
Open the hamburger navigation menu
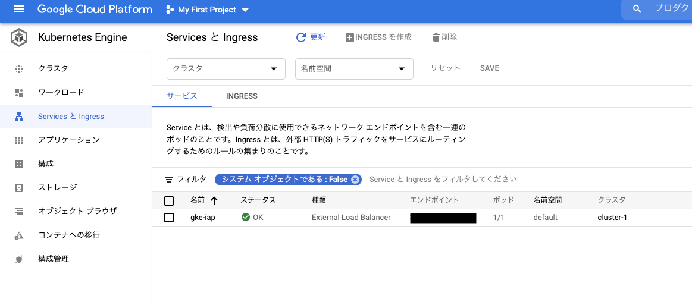pyautogui.click(x=19, y=10)
